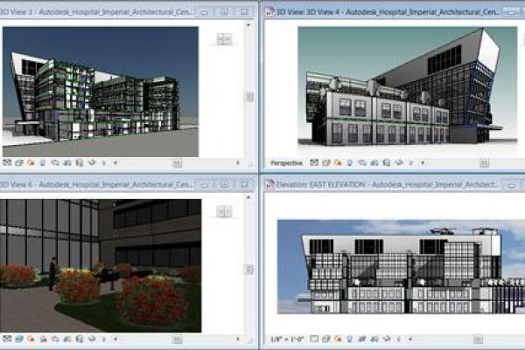Click Visual Style icon in East Elevation view

point(325,339)
